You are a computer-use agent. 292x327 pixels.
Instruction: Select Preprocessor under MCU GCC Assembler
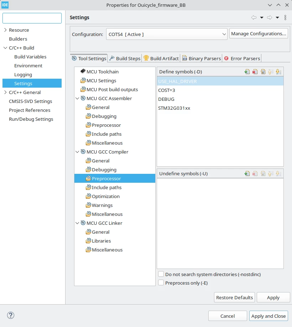pos(103,125)
